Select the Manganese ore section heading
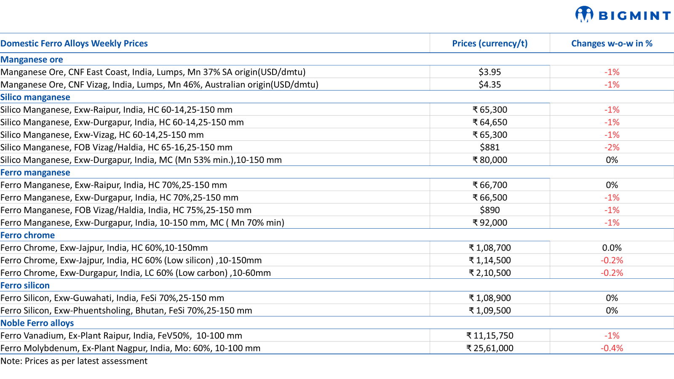Viewport: 674px width, 379px height. coord(32,59)
